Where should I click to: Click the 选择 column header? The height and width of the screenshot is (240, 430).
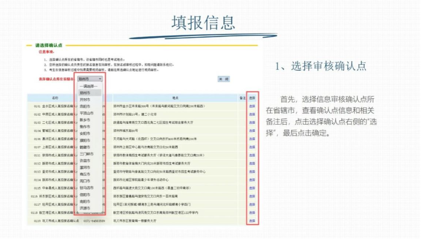(x=252, y=98)
